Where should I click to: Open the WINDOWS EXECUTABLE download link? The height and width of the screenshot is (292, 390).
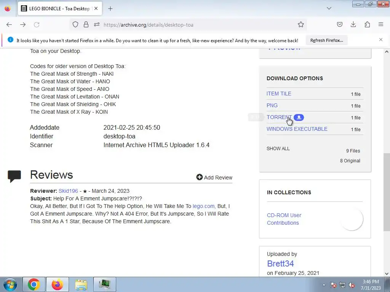[297, 129]
